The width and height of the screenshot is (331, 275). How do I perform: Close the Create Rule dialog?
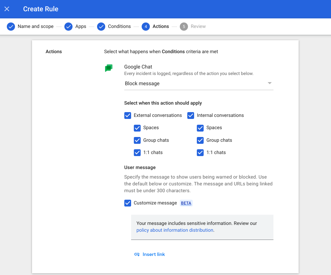pyautogui.click(x=7, y=9)
